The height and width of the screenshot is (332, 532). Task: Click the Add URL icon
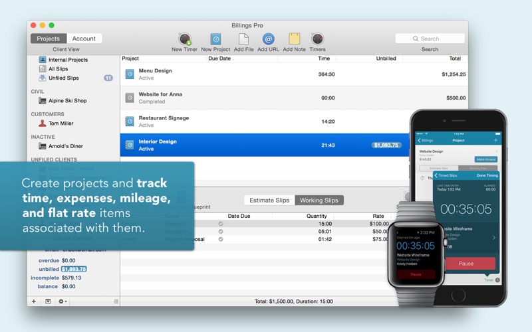click(268, 39)
